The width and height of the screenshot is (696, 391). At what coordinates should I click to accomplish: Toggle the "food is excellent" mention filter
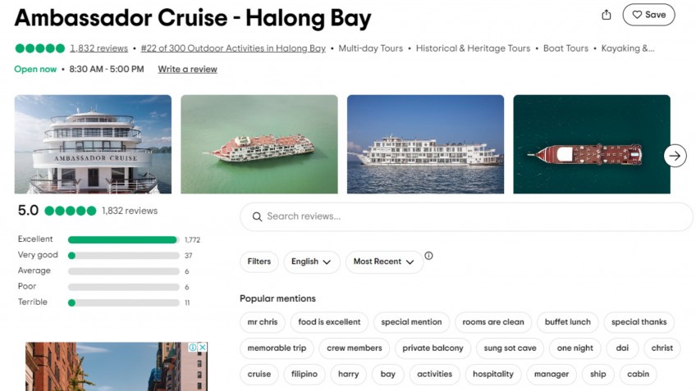point(329,322)
